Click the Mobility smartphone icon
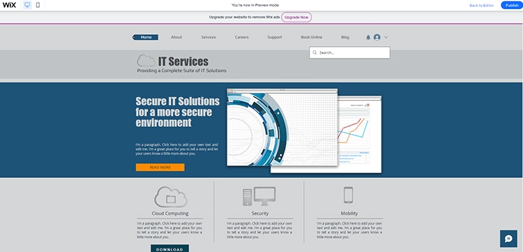Screen dimensions: 523x252 [x=348, y=195]
